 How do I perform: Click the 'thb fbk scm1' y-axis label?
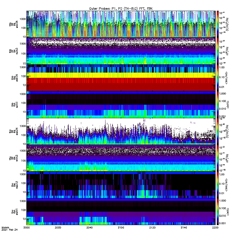(14, 105)
